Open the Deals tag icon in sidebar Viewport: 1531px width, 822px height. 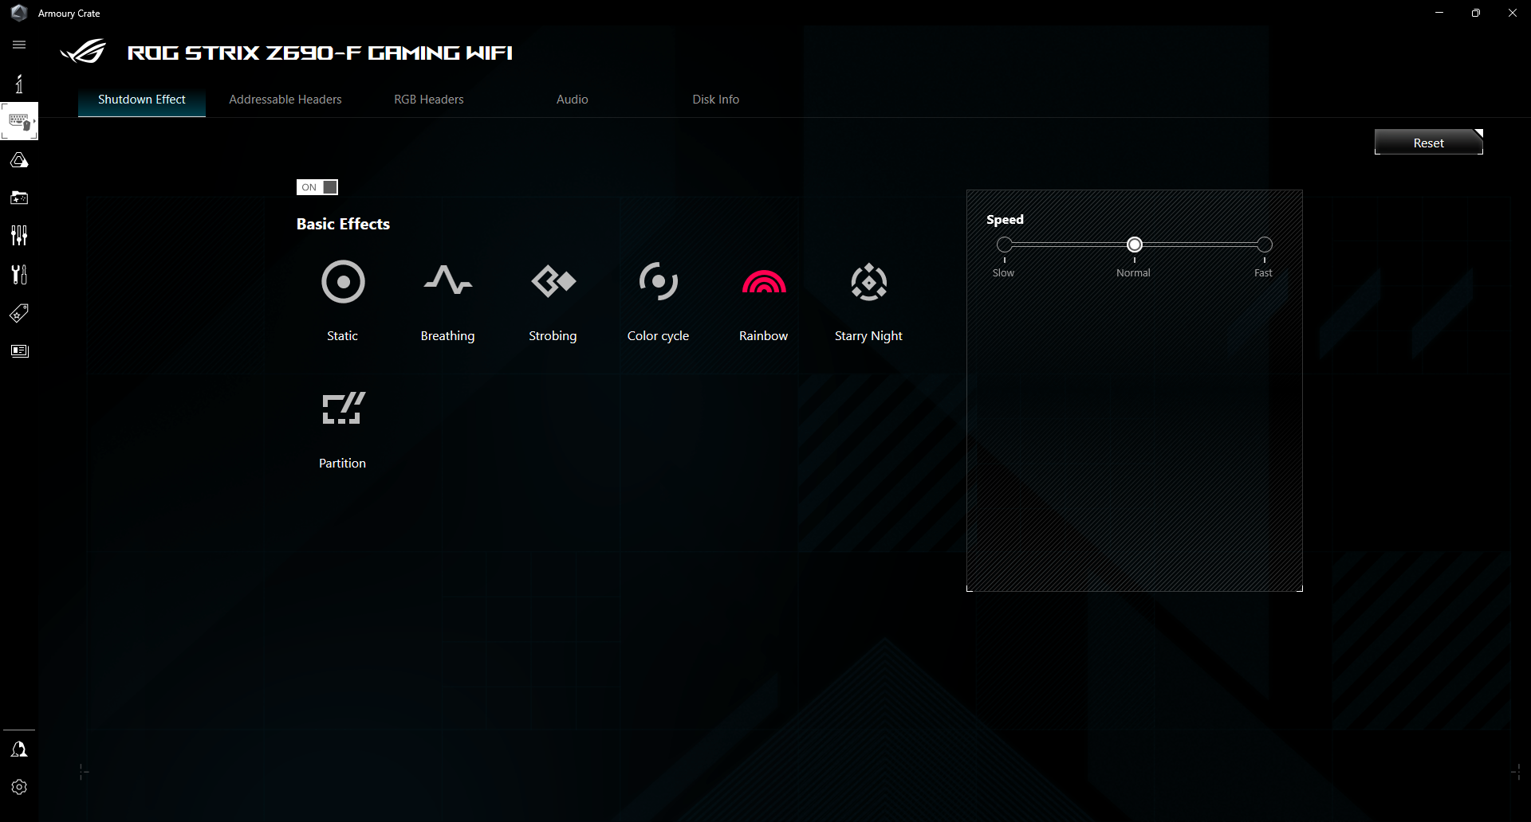tap(19, 312)
